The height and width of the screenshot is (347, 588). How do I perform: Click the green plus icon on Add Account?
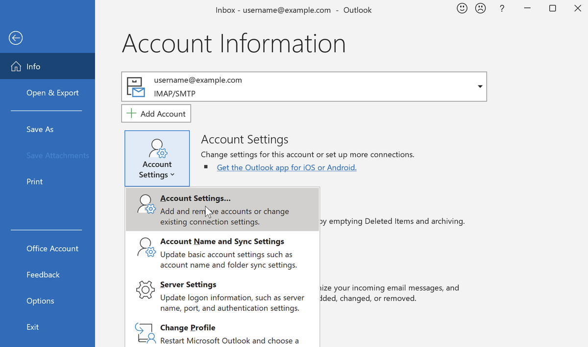131,113
